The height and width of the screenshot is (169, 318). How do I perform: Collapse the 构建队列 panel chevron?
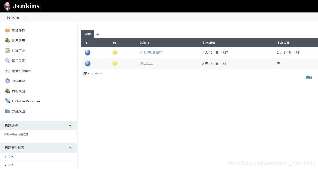[70, 126]
